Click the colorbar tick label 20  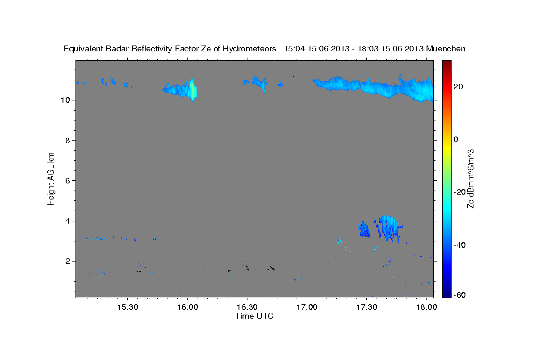click(x=458, y=87)
